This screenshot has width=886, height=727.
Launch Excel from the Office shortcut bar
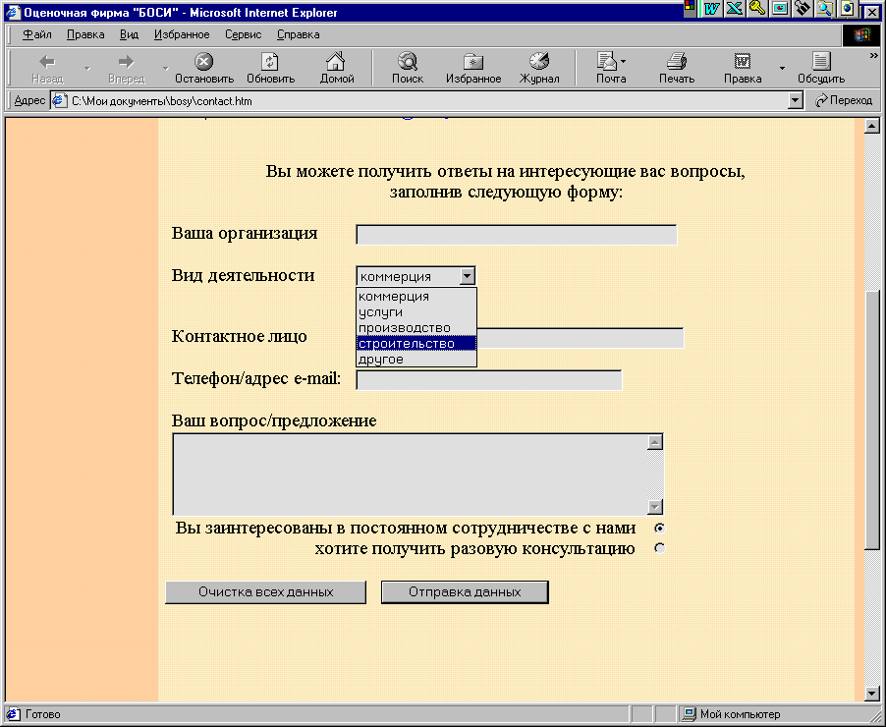tap(735, 9)
